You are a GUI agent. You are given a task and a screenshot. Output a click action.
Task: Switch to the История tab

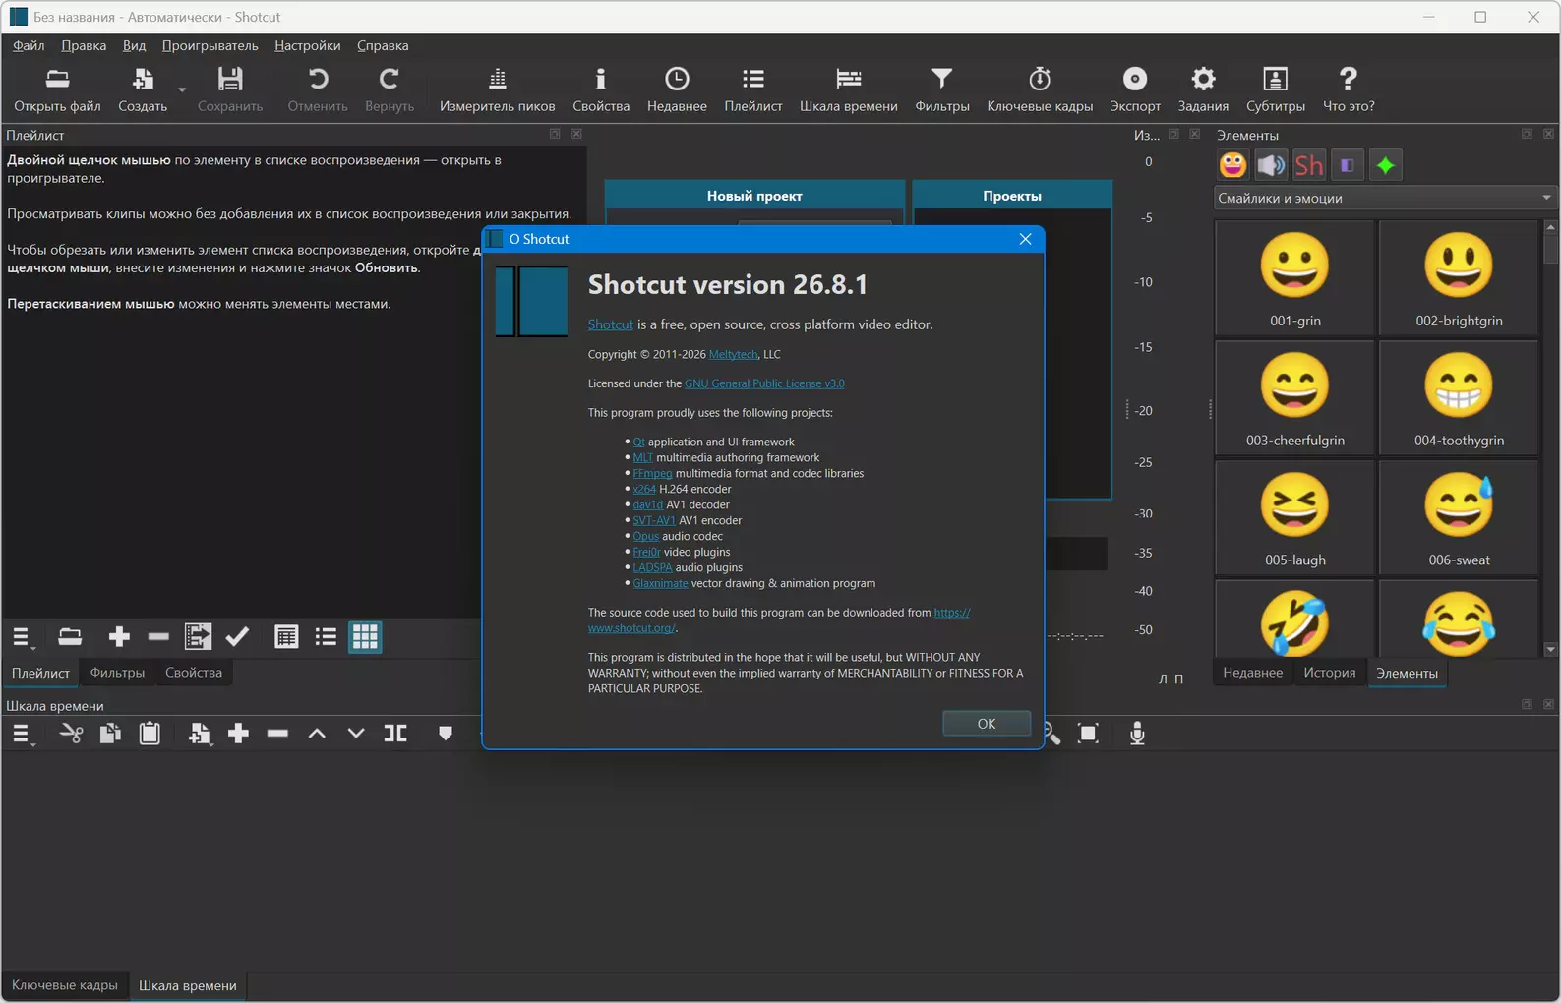tap(1329, 673)
